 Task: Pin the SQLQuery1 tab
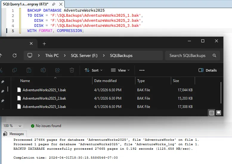(54, 4)
